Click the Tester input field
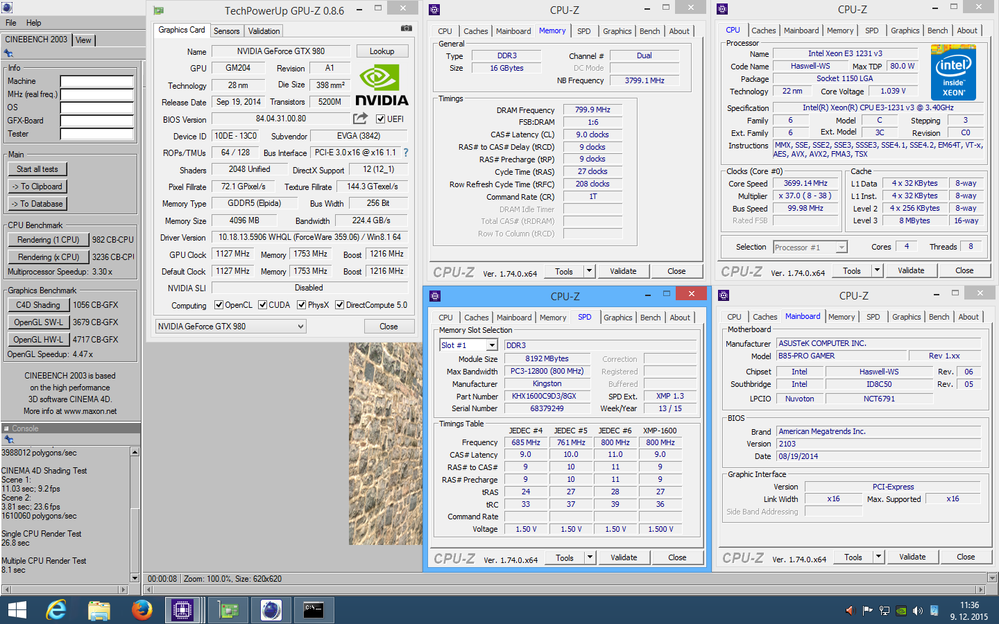The image size is (999, 624). (96, 134)
